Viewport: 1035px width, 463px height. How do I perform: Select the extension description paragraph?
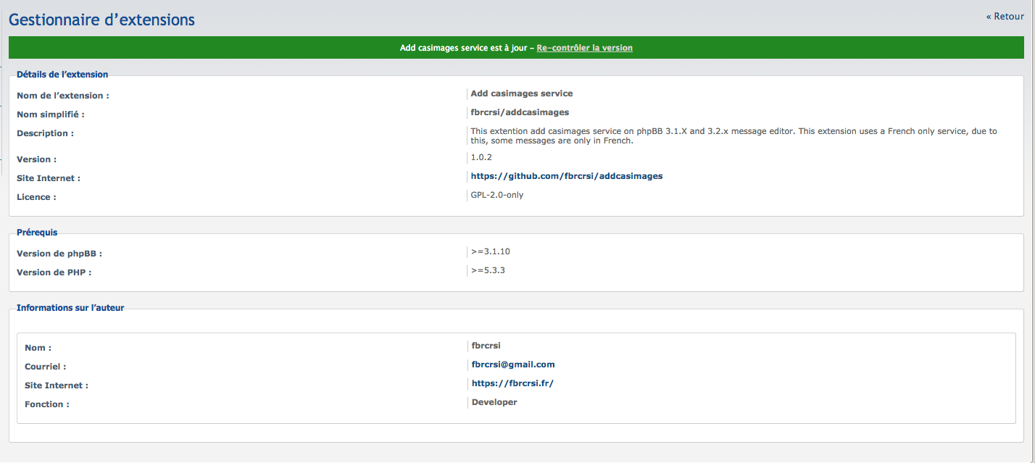coord(733,136)
